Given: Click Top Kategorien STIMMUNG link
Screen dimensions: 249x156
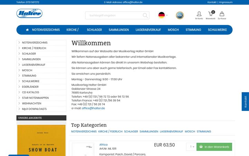Looking at the screenshot, I should pyautogui.click(x=204, y=131).
